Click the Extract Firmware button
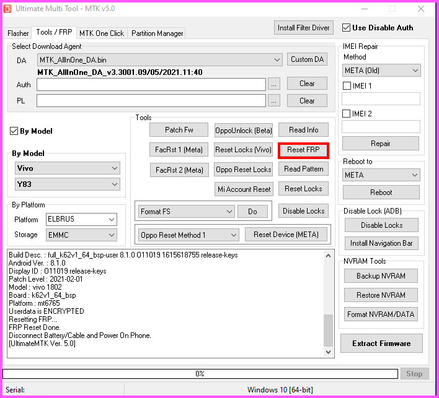This screenshot has width=439, height=398. (x=381, y=344)
